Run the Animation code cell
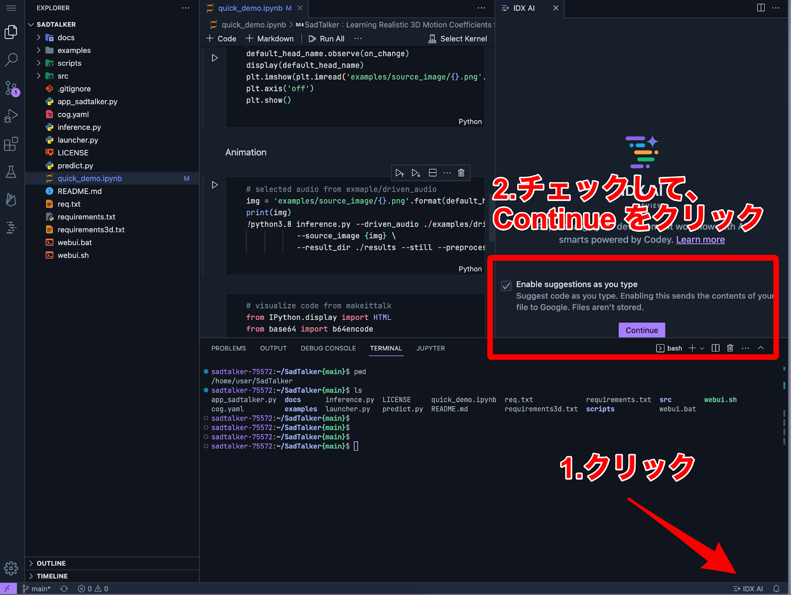Viewport: 791px width, 595px height. pos(215,185)
